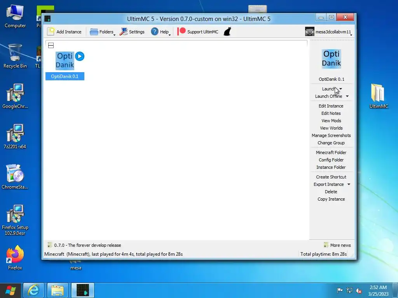Open Internet Explorer from the taskbar
Screen dimensions: 398x298
(x=33, y=290)
